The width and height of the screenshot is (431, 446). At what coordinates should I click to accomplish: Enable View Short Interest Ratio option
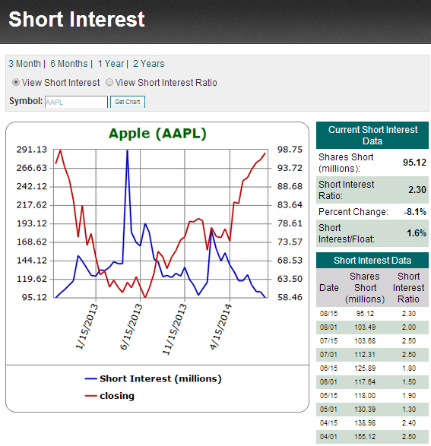pyautogui.click(x=109, y=83)
